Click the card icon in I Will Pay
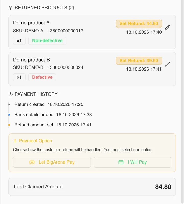This screenshot has width=184, height=204. 121,162
